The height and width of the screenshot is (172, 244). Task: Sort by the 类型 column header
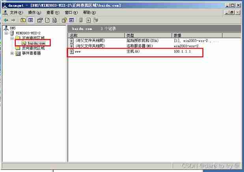[x=148, y=35]
